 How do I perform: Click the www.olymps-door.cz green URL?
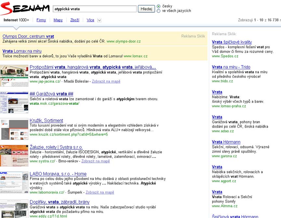point(124,41)
